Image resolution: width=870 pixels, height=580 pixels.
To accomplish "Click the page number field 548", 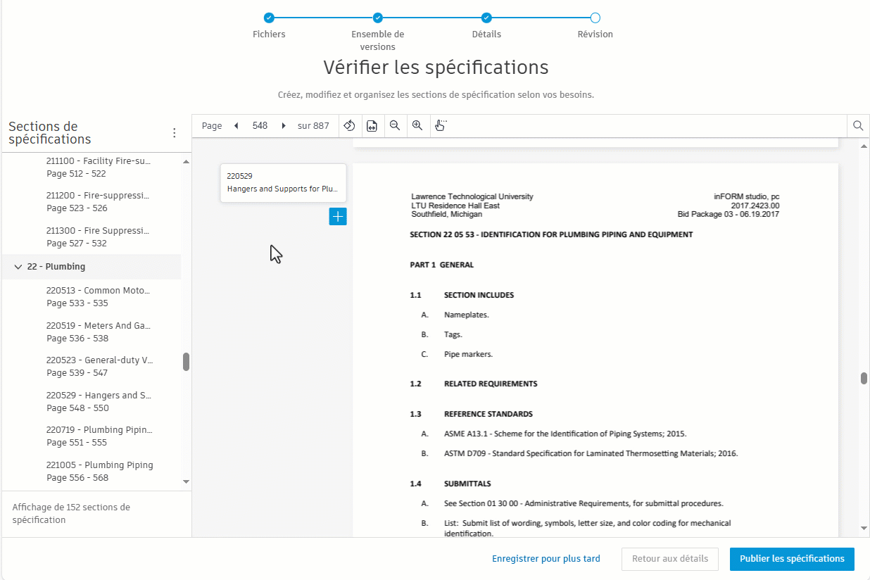I will tap(260, 126).
